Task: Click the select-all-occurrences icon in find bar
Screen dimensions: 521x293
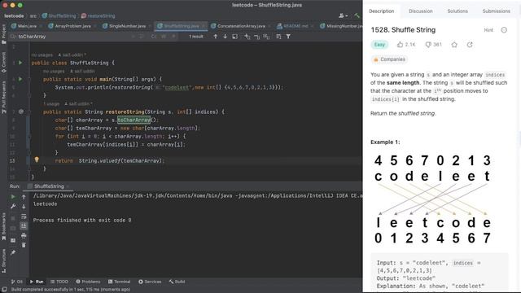Action: pyautogui.click(x=266, y=37)
